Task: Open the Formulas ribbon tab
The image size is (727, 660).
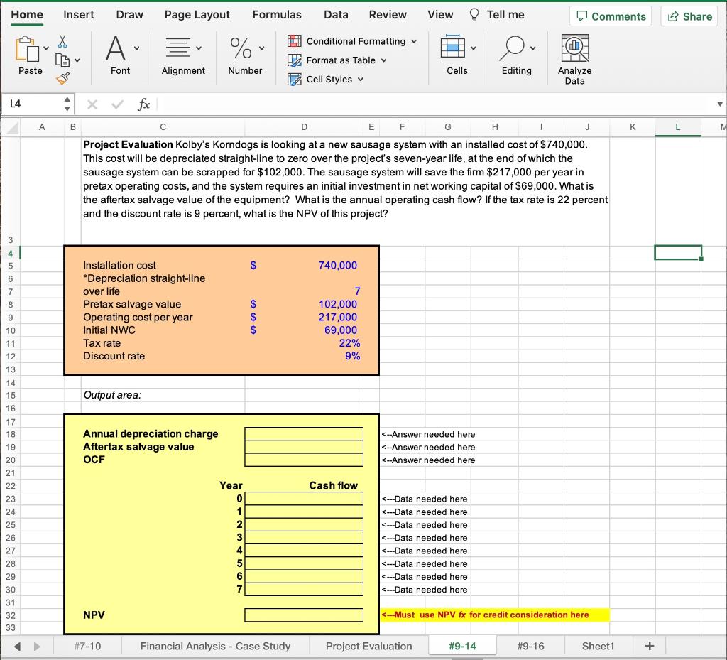Action: pyautogui.click(x=276, y=15)
